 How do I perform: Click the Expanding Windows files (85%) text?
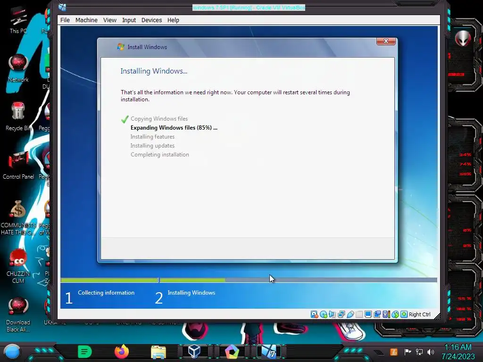pos(174,128)
